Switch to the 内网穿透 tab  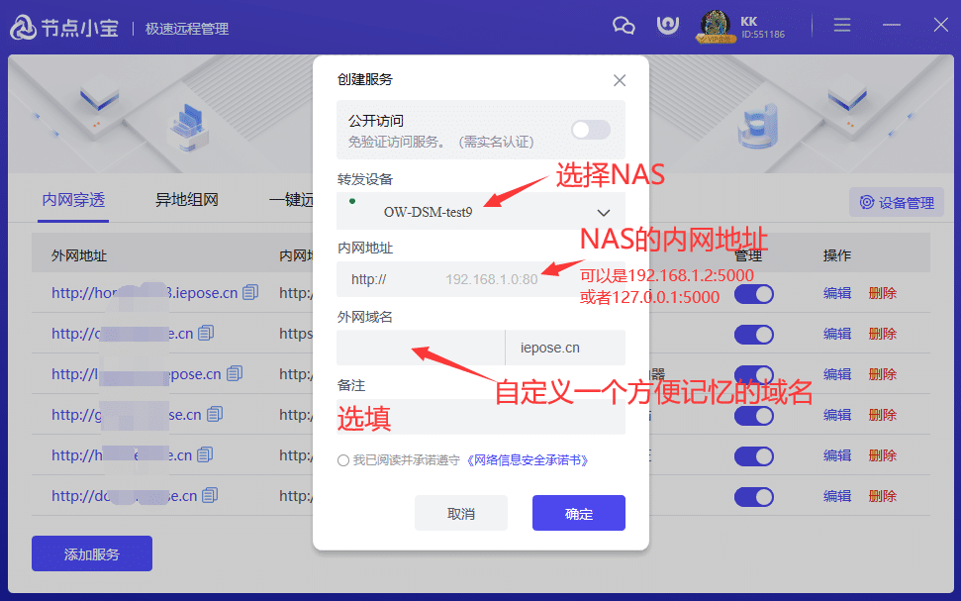pos(73,200)
